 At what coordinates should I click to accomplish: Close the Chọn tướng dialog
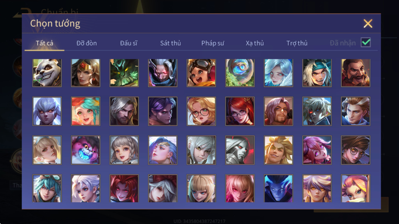[368, 23]
